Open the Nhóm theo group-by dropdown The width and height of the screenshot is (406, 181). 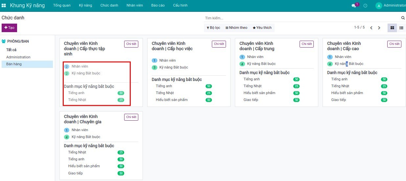point(236,28)
